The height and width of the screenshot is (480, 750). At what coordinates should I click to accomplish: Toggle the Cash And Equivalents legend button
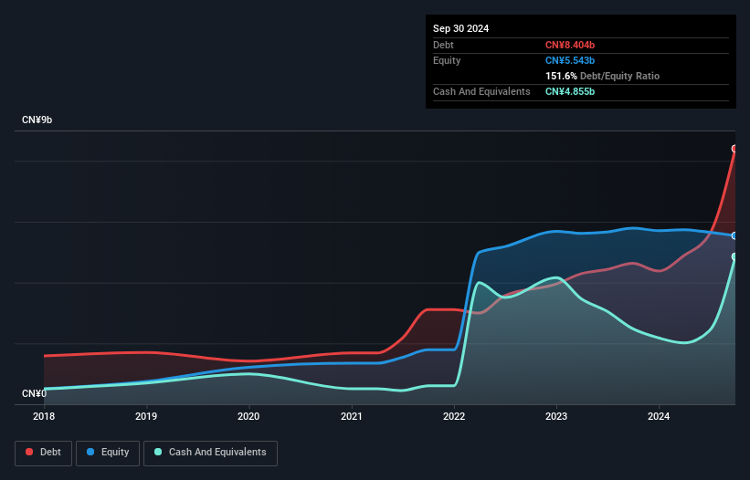click(x=210, y=453)
